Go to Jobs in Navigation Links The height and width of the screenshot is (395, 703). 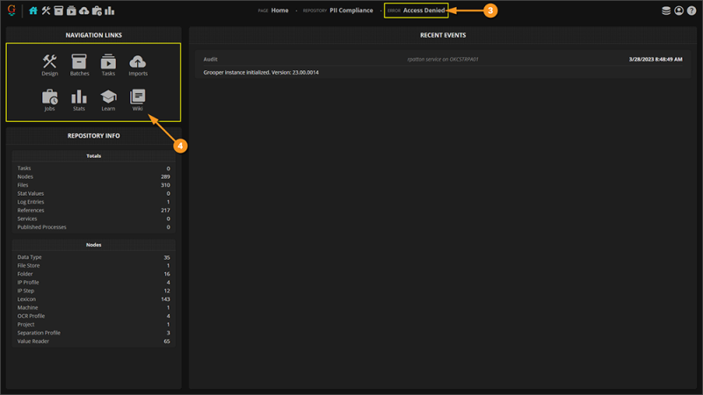tap(50, 100)
